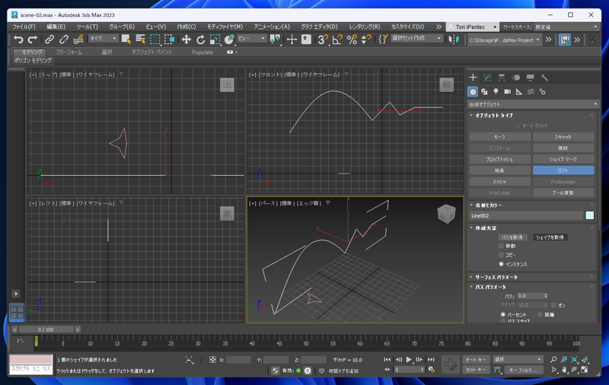Click the キー フィルタ button
The height and width of the screenshot is (385, 609).
coord(524,370)
